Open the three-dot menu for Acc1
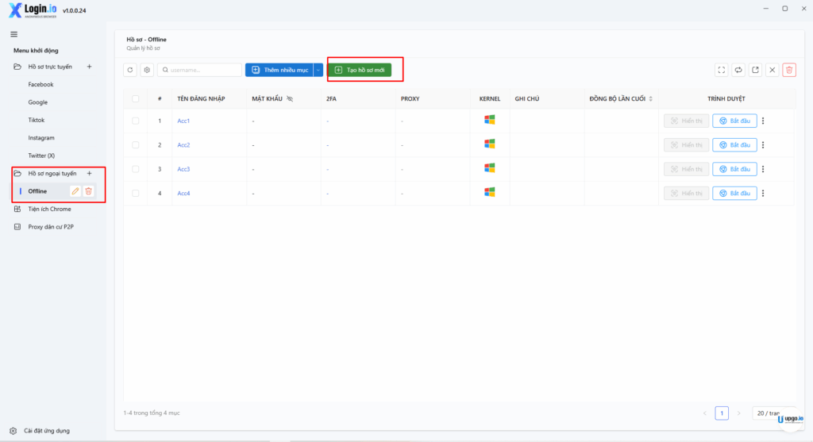The height and width of the screenshot is (442, 813). point(764,121)
